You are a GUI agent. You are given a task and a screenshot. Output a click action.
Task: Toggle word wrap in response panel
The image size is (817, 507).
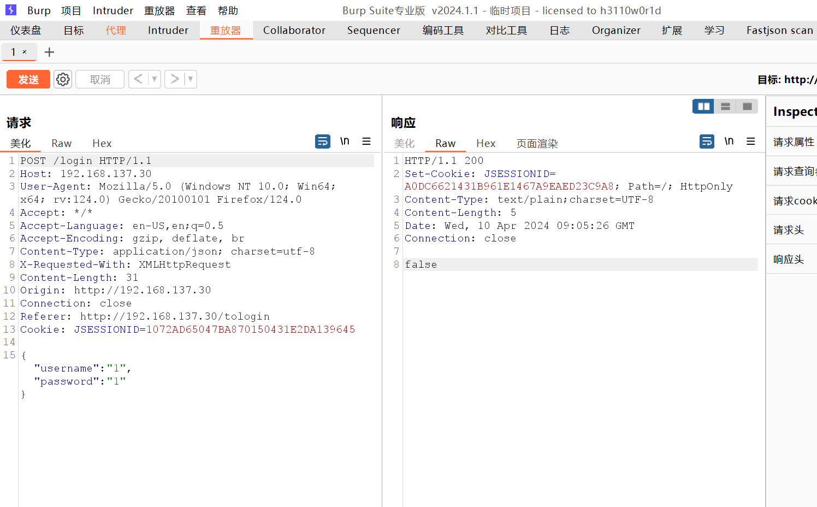click(x=707, y=142)
